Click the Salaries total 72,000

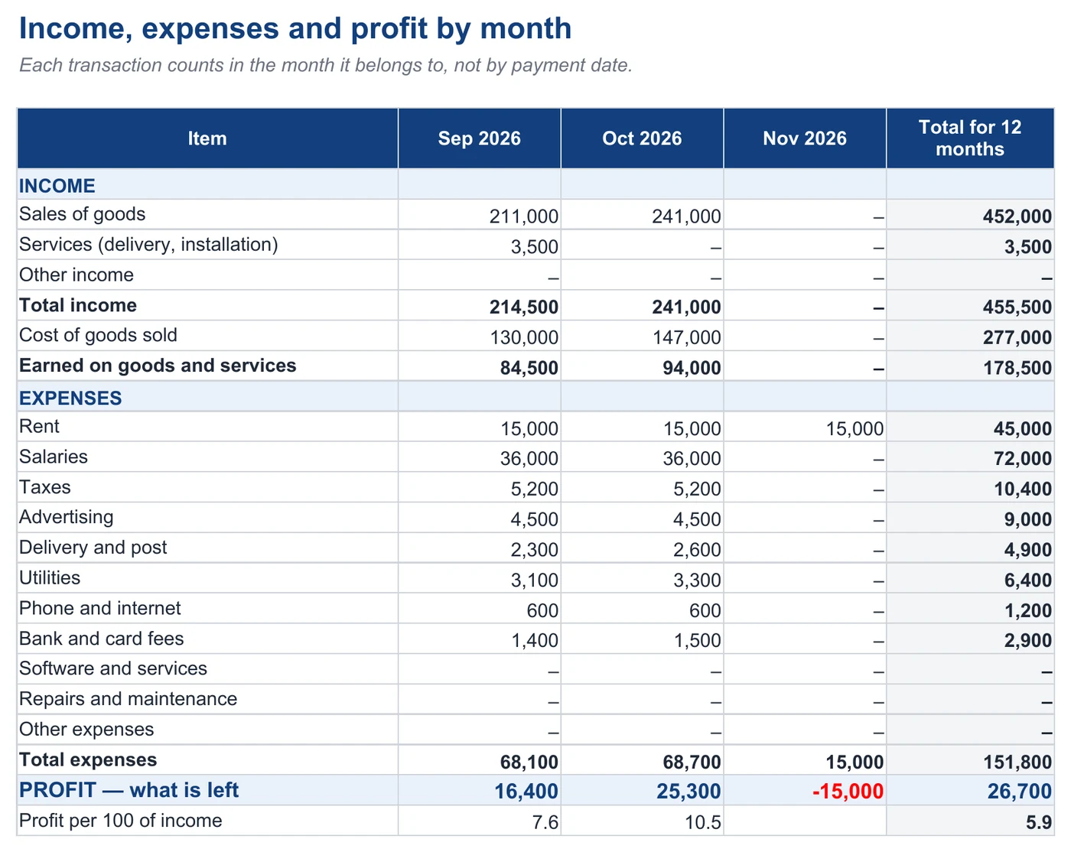(x=1023, y=459)
